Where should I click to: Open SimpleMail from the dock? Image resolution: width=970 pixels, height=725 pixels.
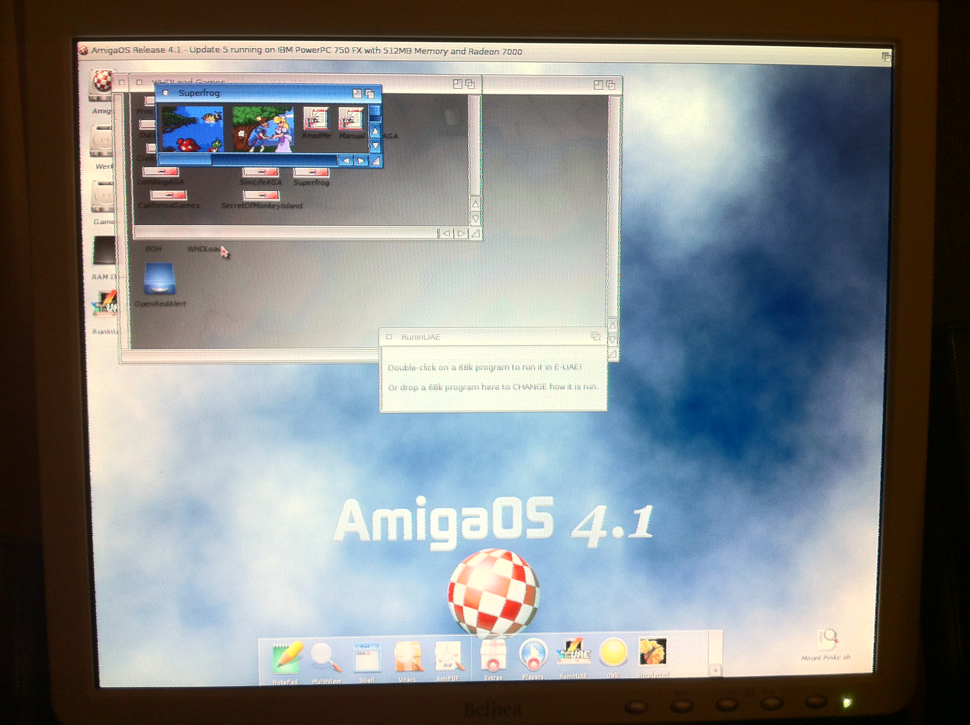[x=652, y=652]
